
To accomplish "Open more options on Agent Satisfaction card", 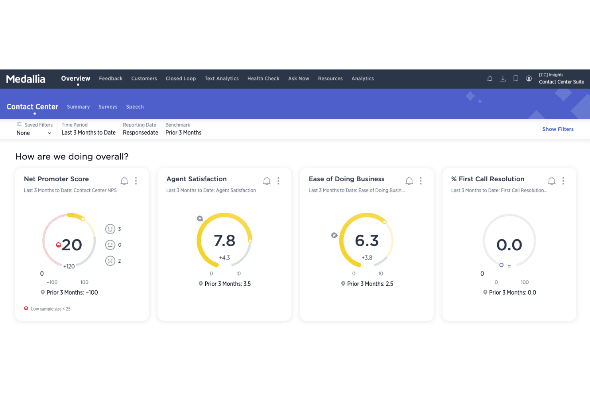I will pos(278,181).
